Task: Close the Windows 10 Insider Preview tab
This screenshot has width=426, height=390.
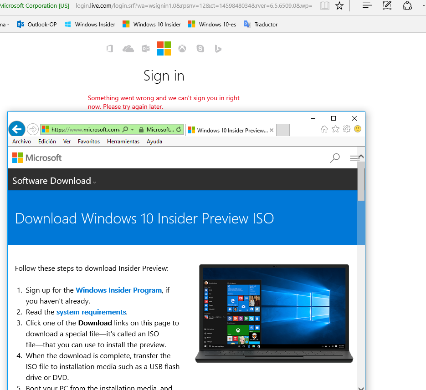Action: 272,130
